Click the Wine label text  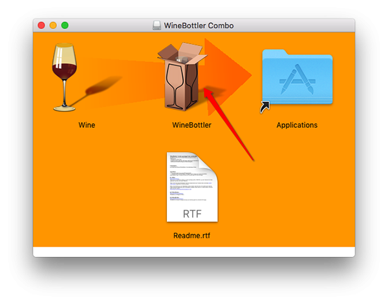point(87,125)
